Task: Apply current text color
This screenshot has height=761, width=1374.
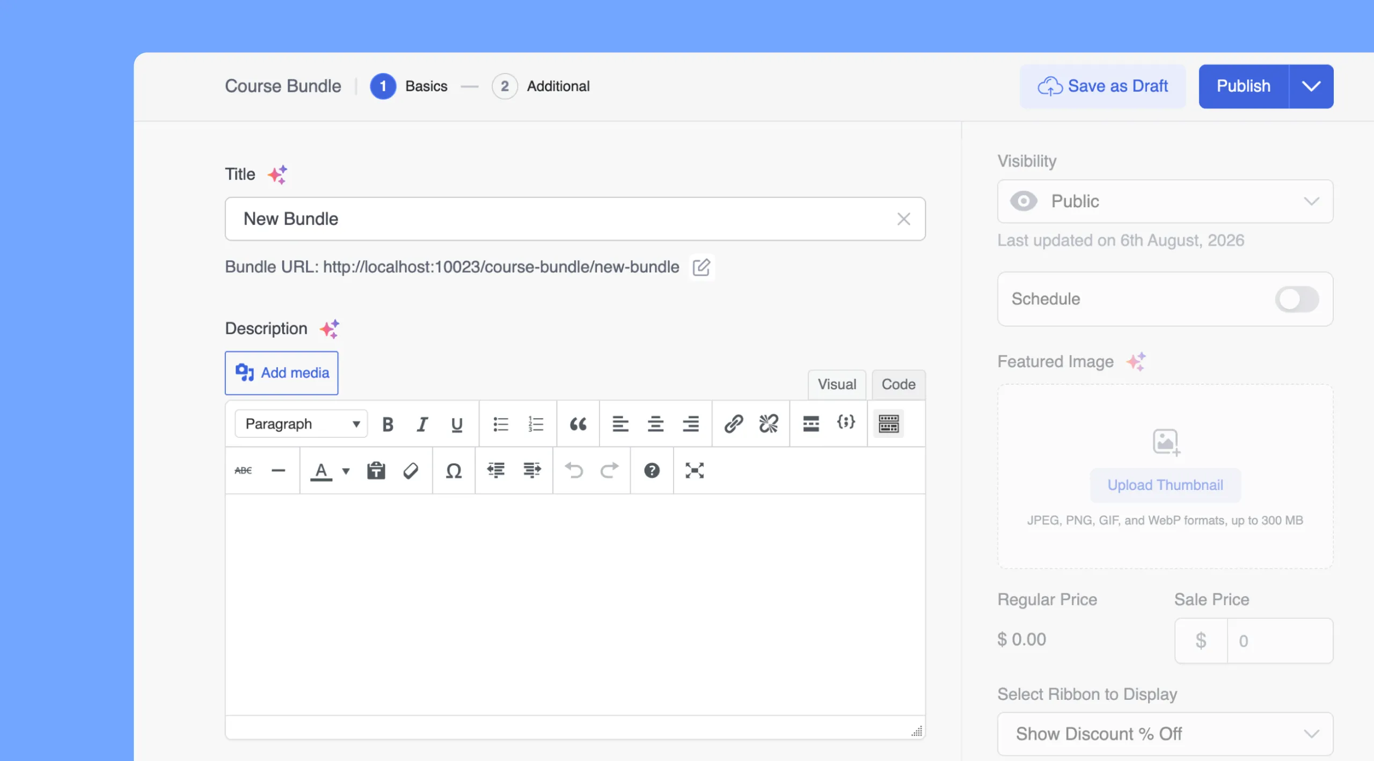Action: (x=321, y=471)
